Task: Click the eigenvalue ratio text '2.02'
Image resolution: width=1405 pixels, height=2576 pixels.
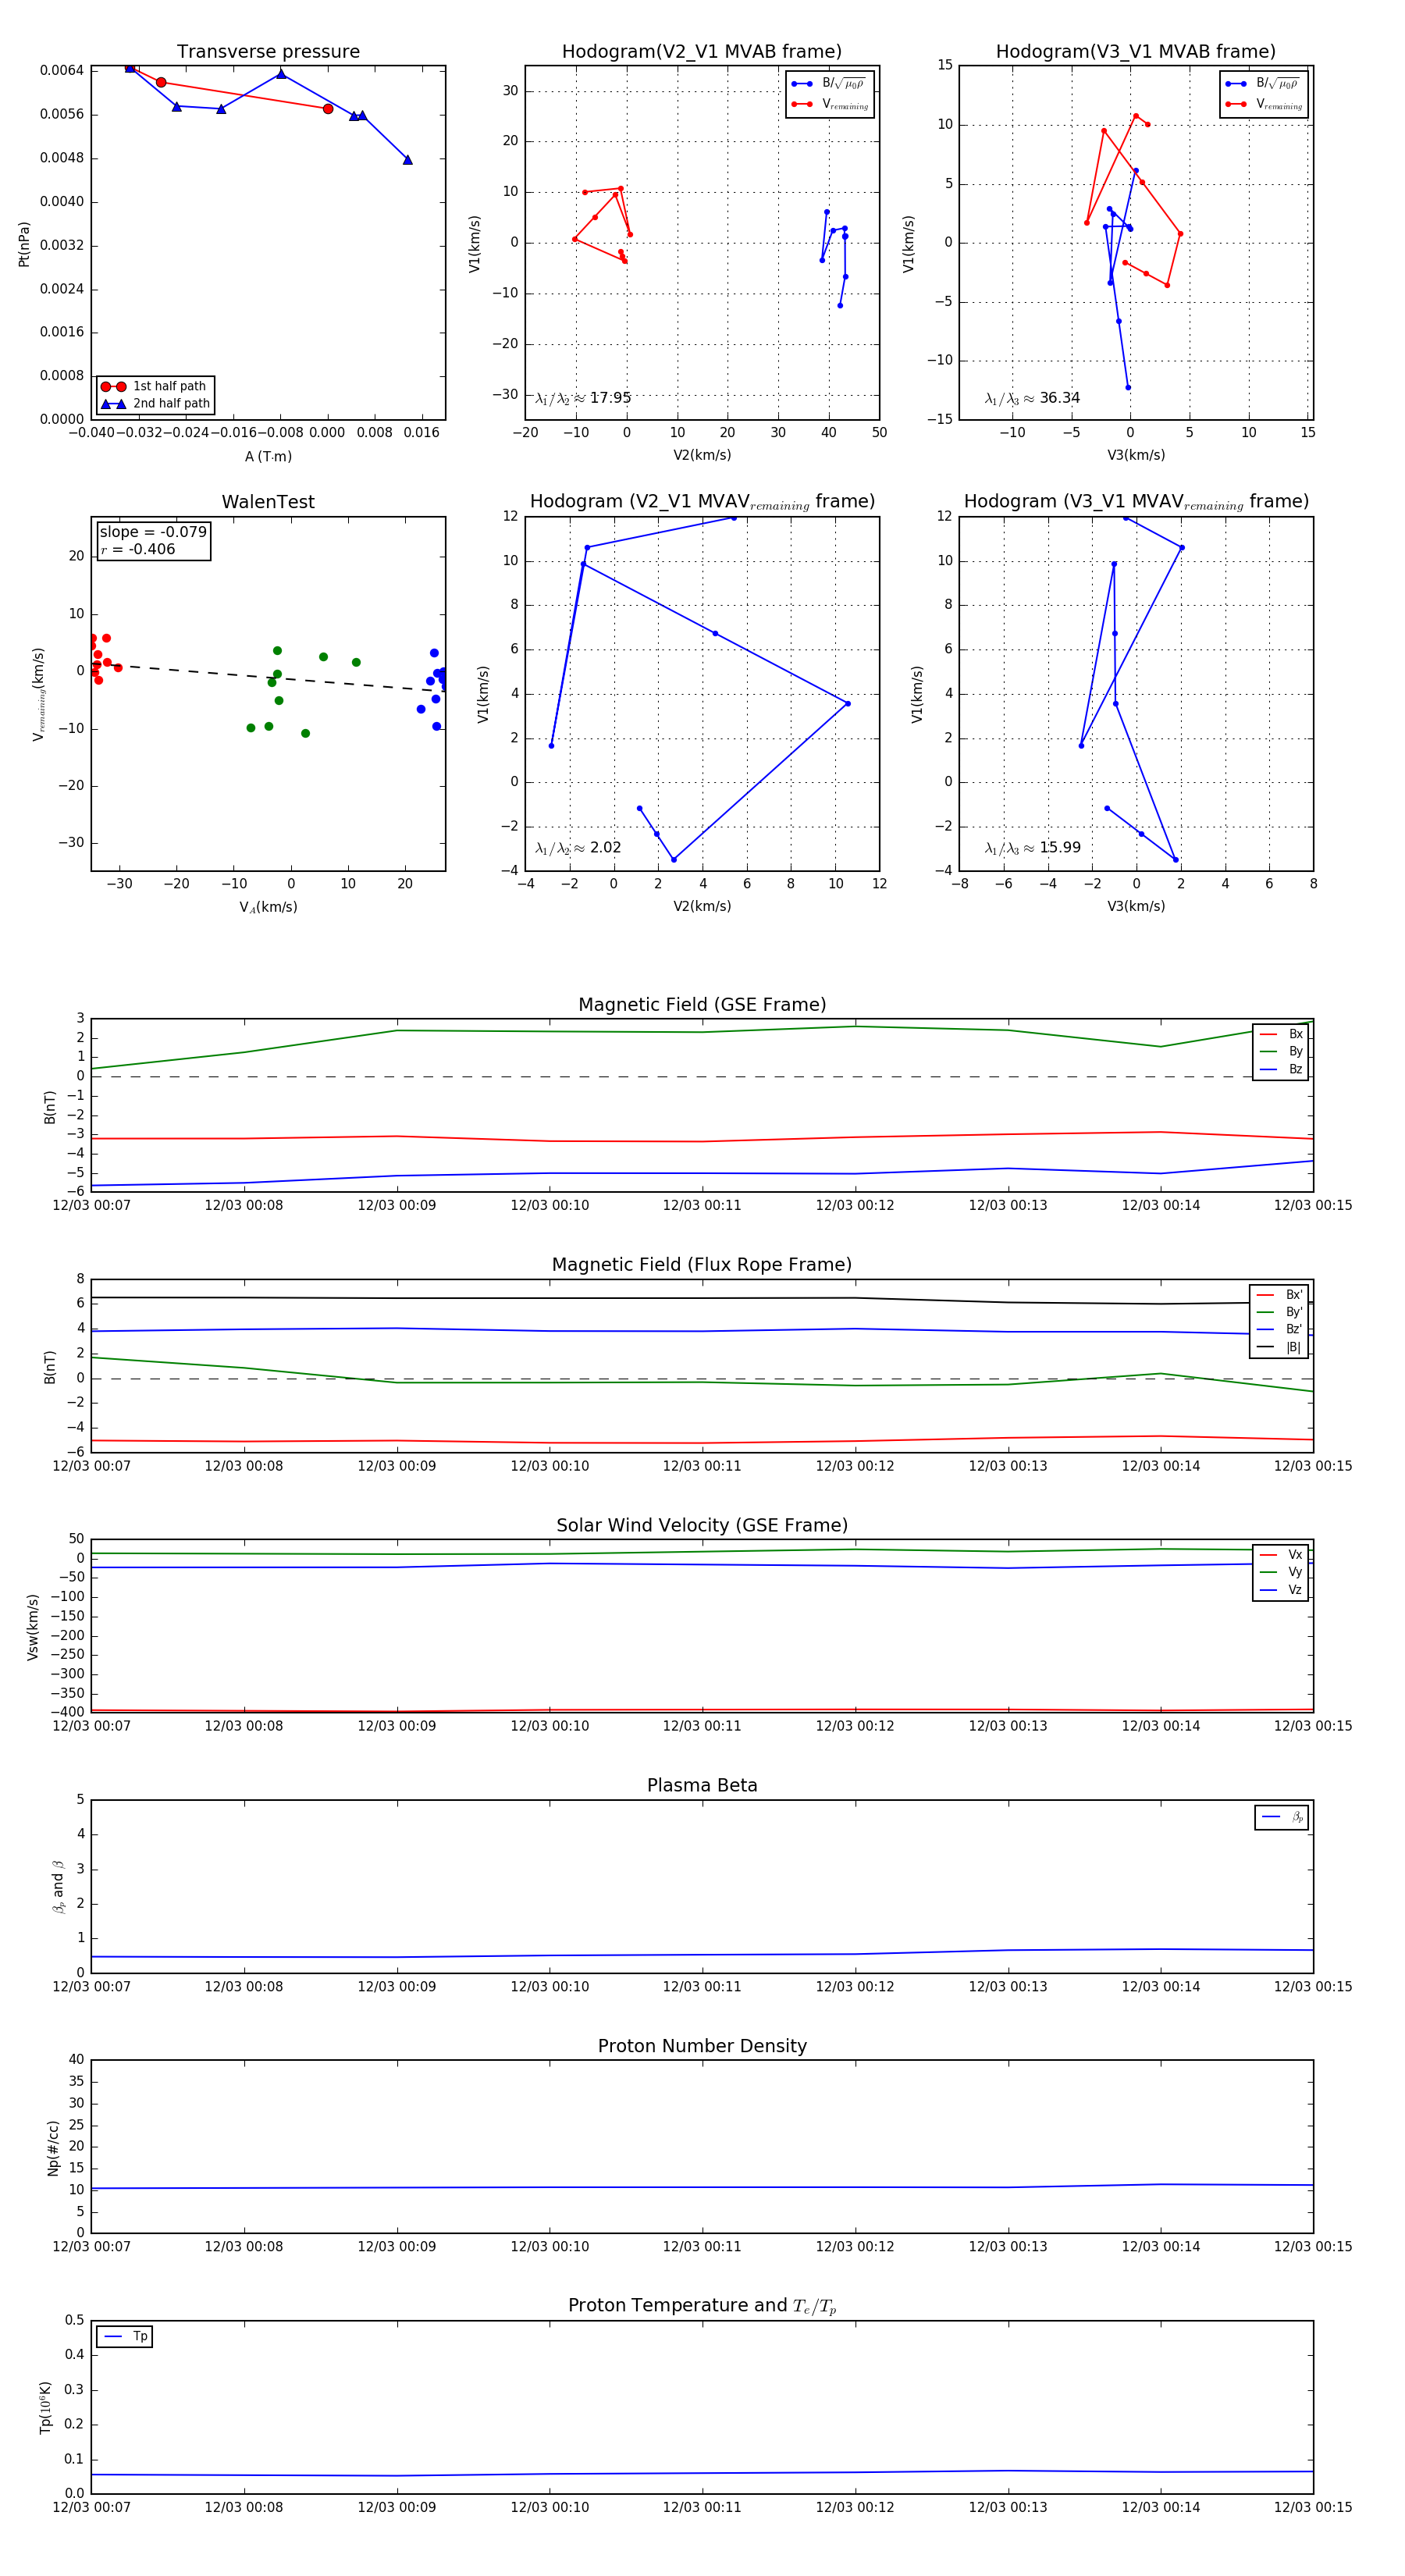Action: click(605, 848)
